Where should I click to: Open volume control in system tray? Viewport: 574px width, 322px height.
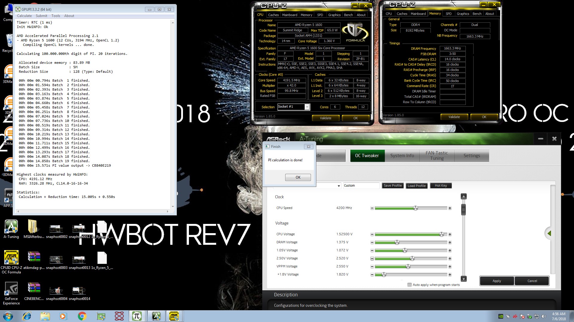544,316
